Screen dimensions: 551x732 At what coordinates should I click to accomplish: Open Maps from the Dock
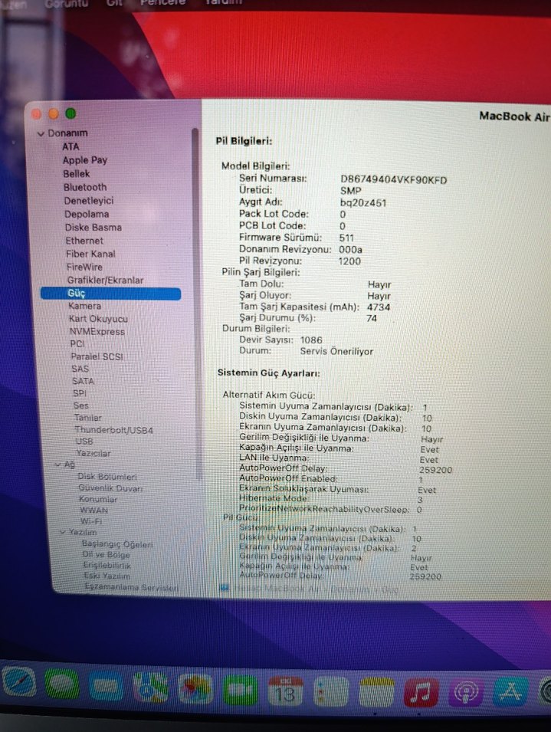click(x=150, y=688)
